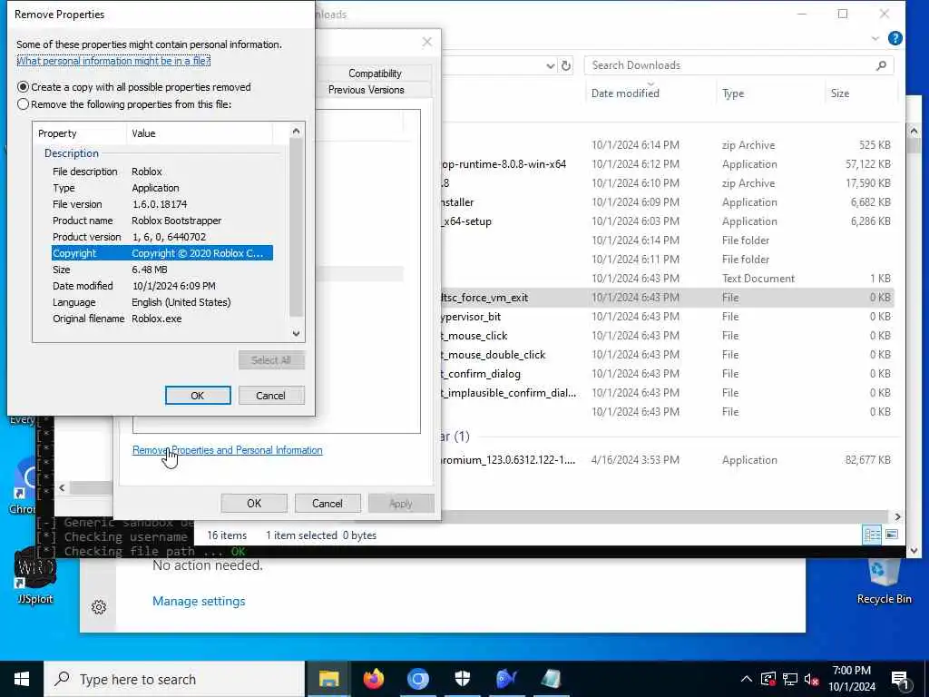Select the x64-setup application row

667,221
